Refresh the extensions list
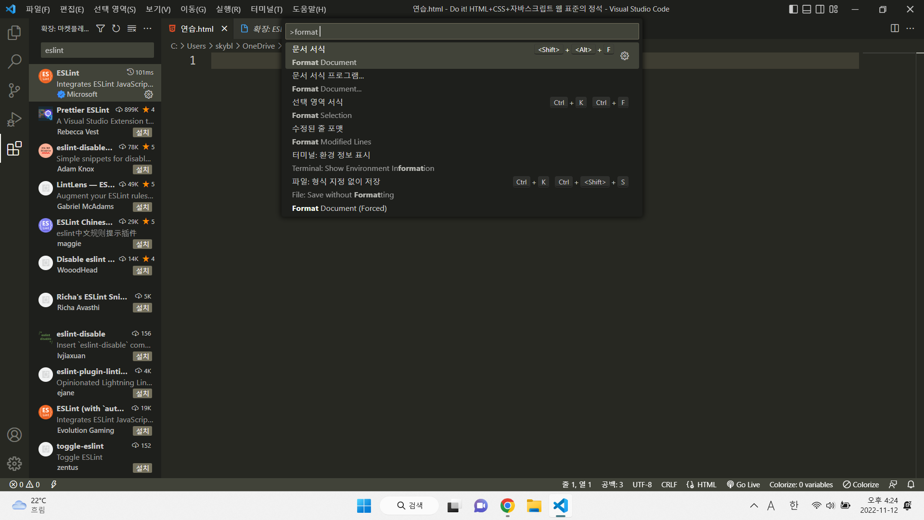The width and height of the screenshot is (924, 520). point(116,29)
